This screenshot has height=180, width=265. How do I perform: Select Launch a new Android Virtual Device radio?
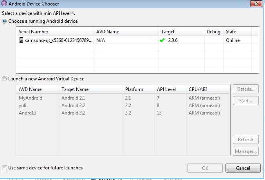[x=5, y=79]
